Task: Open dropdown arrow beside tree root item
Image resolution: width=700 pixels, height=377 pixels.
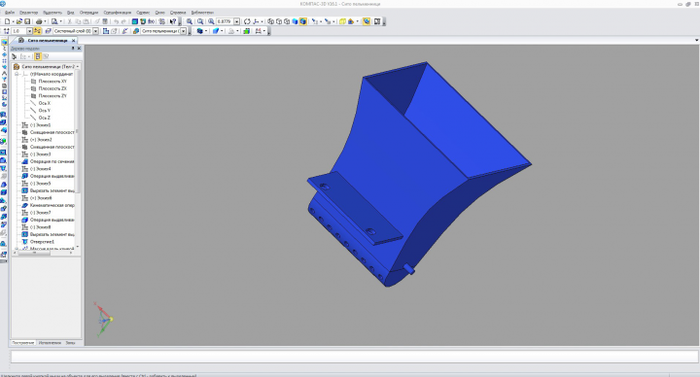Action: [78, 66]
